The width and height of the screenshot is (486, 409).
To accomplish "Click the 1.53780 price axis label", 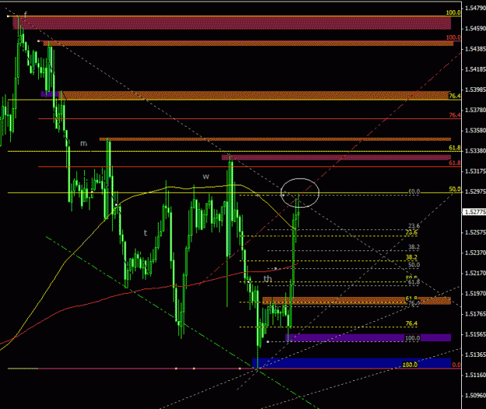I will pyautogui.click(x=475, y=110).
